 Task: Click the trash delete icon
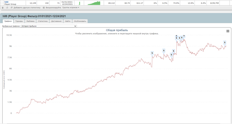click(x=3, y=8)
